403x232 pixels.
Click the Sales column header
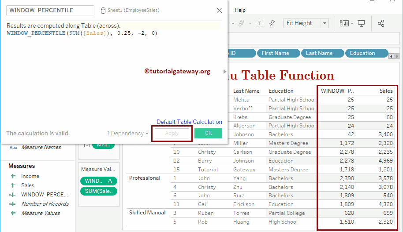click(x=386, y=91)
